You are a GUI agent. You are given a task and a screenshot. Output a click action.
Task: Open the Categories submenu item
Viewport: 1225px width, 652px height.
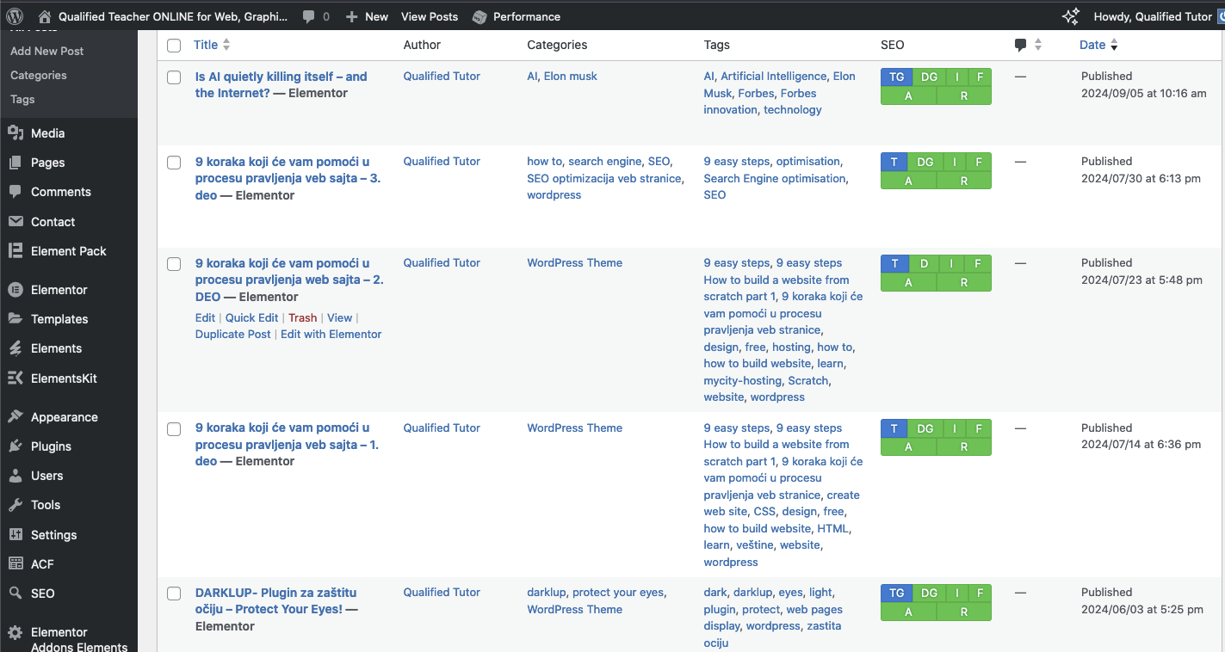click(x=39, y=75)
